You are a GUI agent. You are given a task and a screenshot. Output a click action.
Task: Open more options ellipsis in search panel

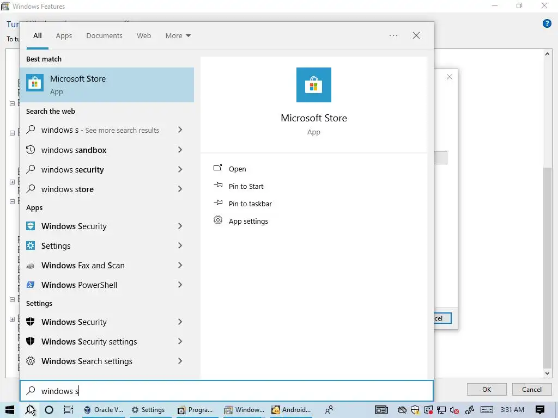(x=393, y=35)
